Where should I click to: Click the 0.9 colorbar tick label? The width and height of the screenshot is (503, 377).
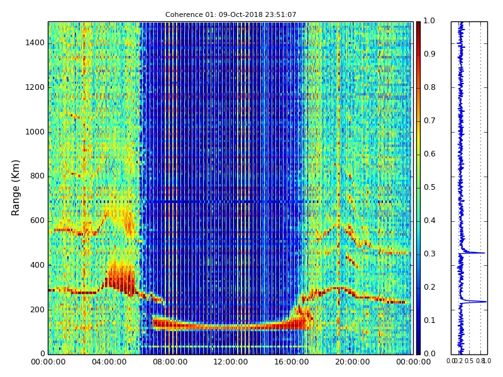click(429, 54)
